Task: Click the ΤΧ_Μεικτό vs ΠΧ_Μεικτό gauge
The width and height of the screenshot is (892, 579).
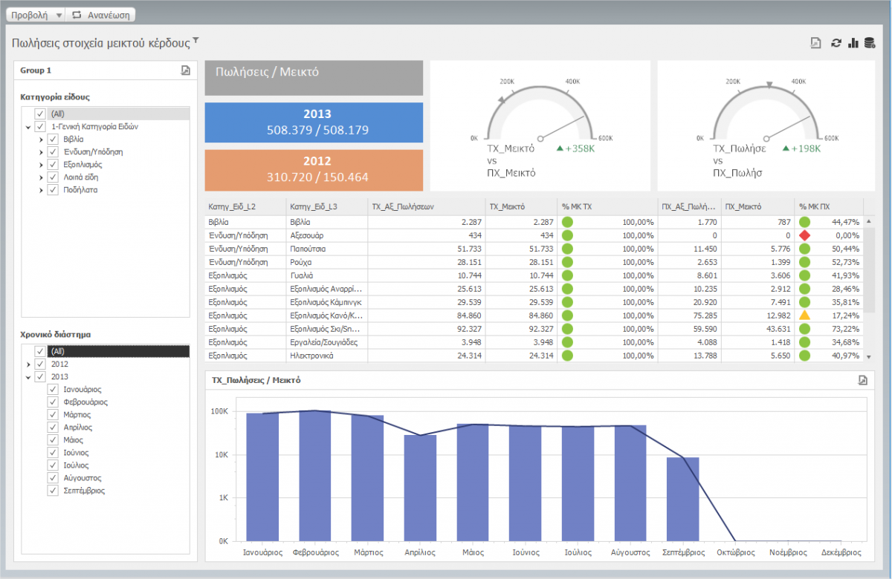Action: pyautogui.click(x=540, y=125)
